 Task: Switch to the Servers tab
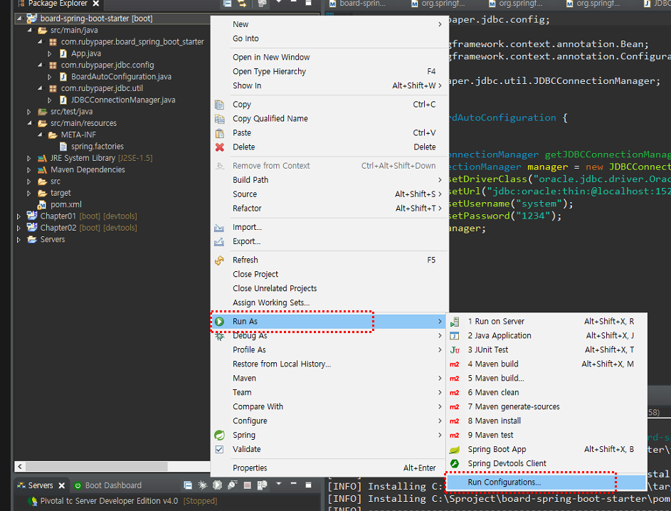(41, 485)
